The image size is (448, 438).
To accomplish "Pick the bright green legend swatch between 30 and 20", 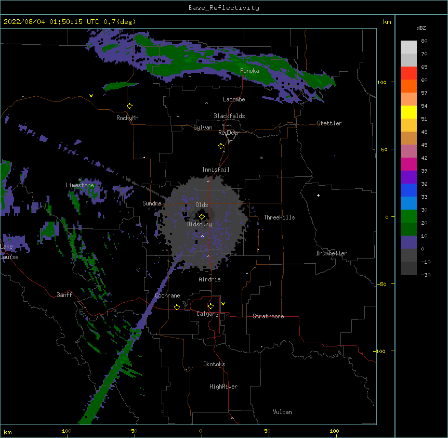I will (409, 216).
